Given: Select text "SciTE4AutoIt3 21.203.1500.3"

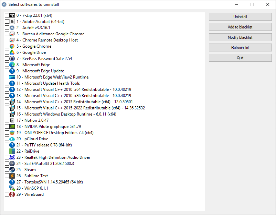Looking at the screenshot, I should click(x=49, y=164).
